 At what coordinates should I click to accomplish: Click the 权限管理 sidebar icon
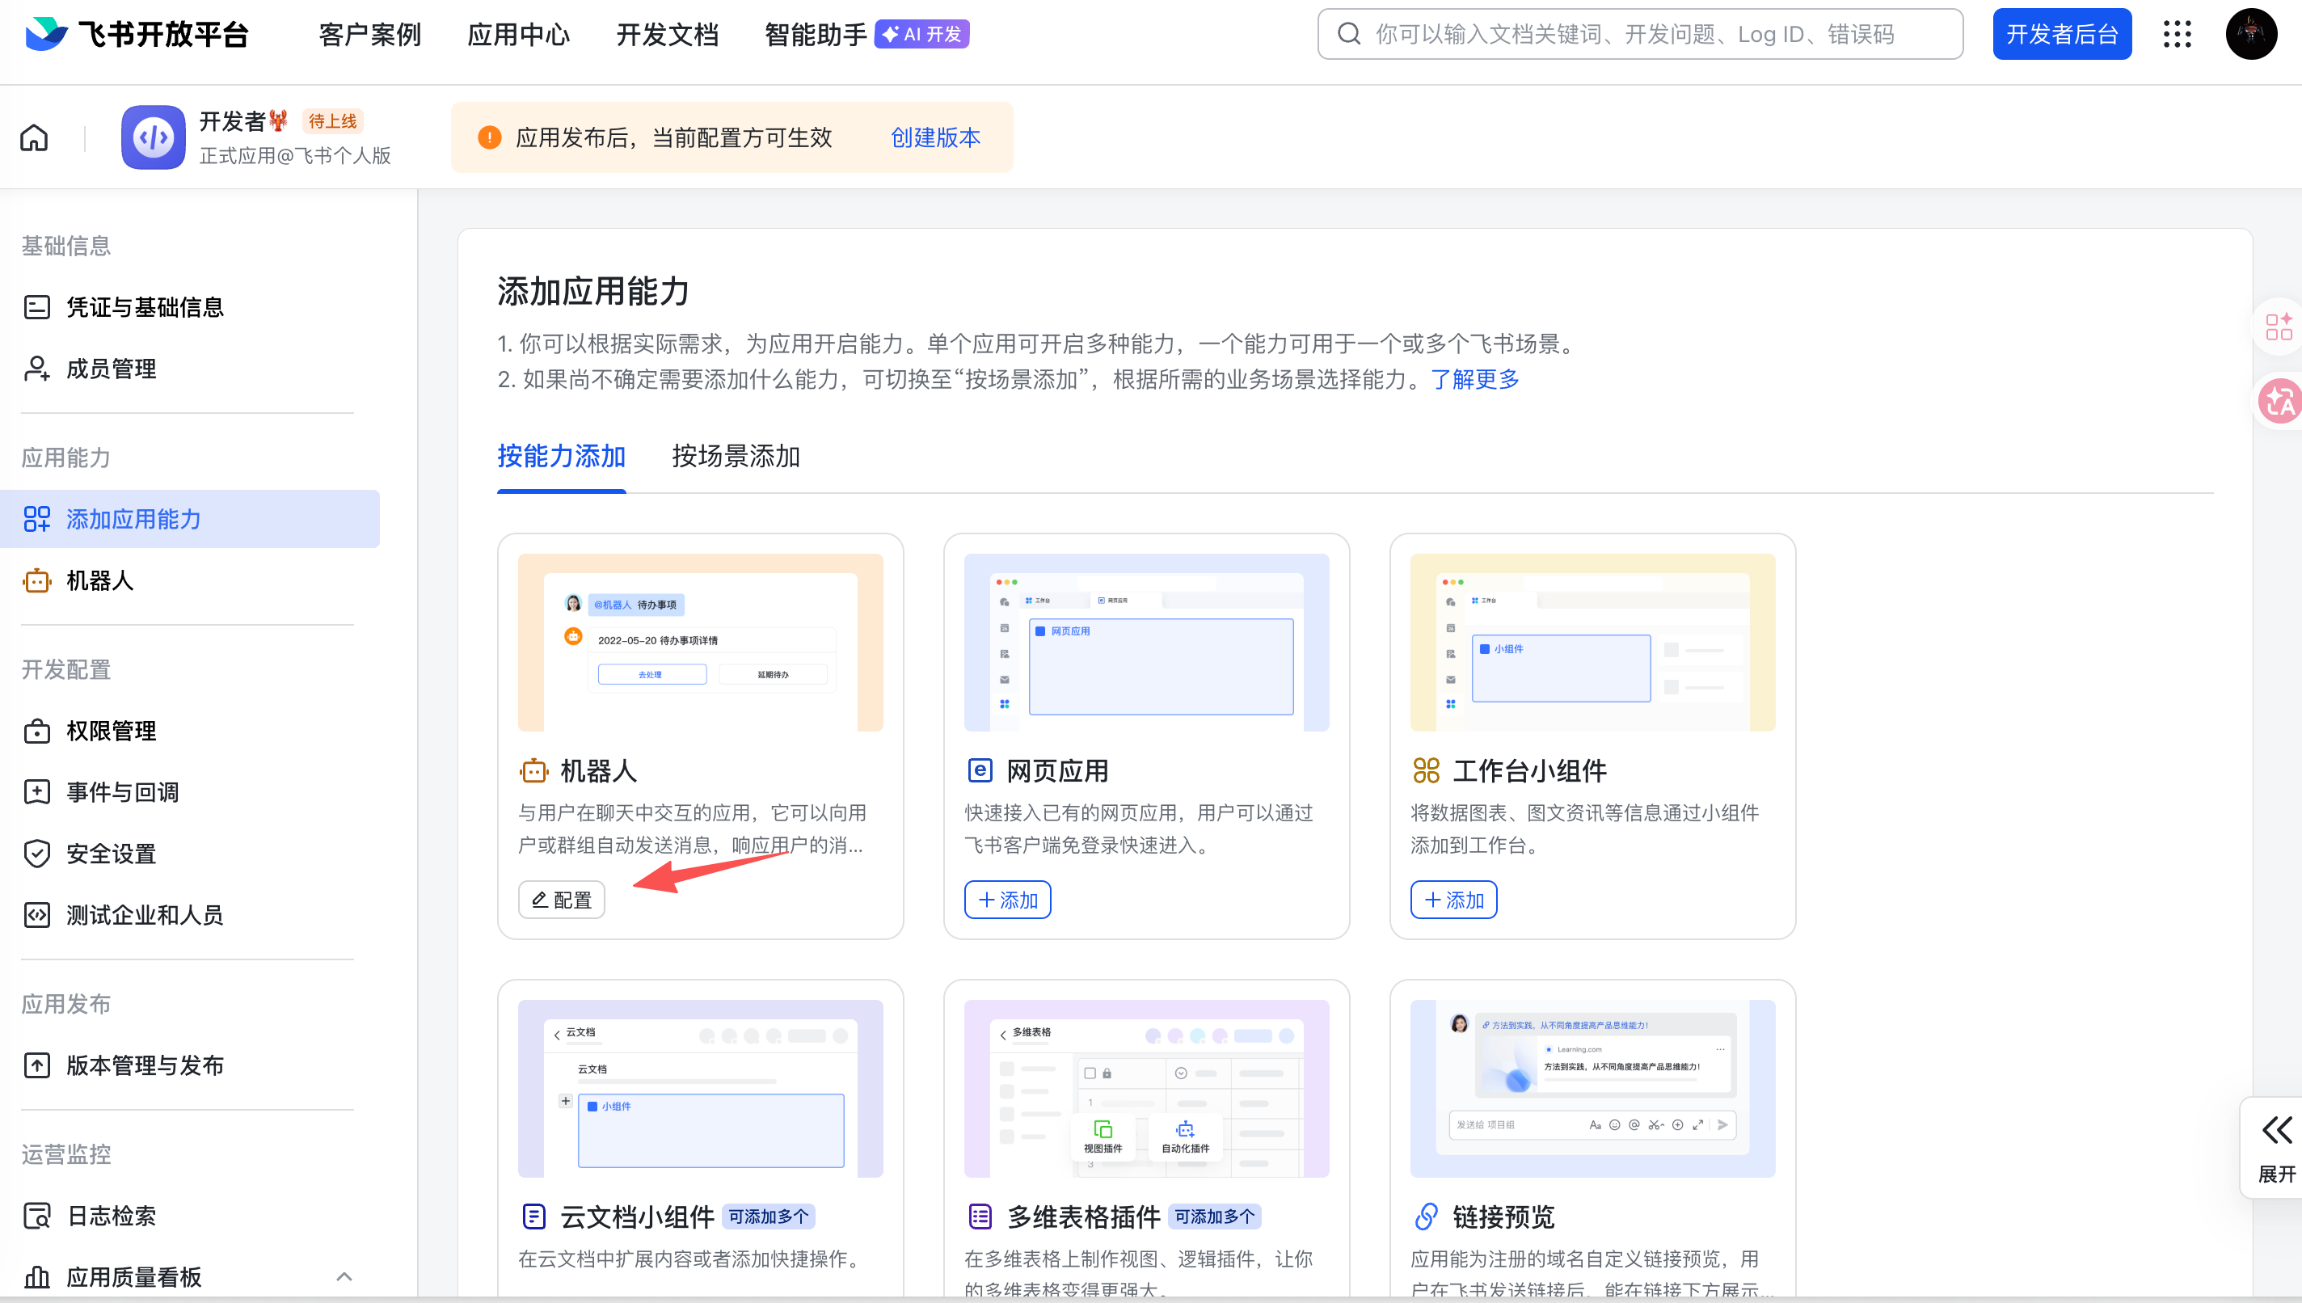[36, 732]
